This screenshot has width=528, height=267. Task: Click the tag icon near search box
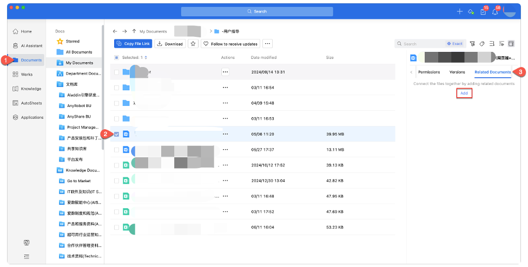click(x=482, y=44)
